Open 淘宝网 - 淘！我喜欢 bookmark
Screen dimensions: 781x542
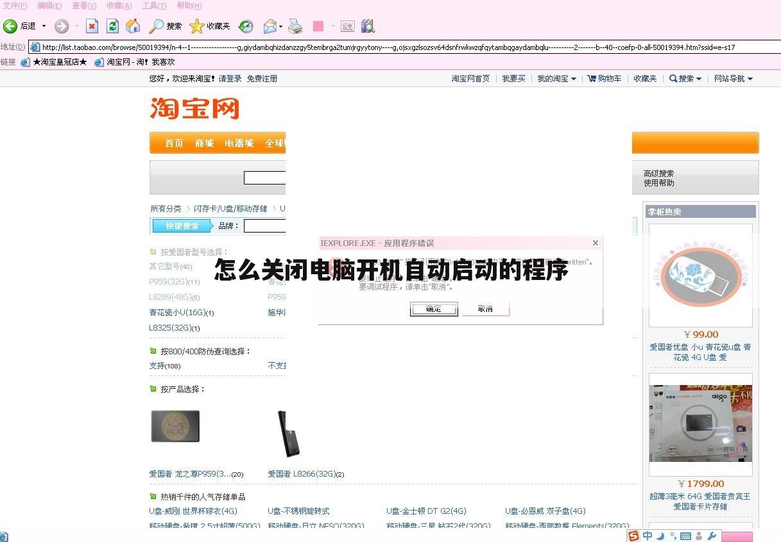tap(134, 62)
